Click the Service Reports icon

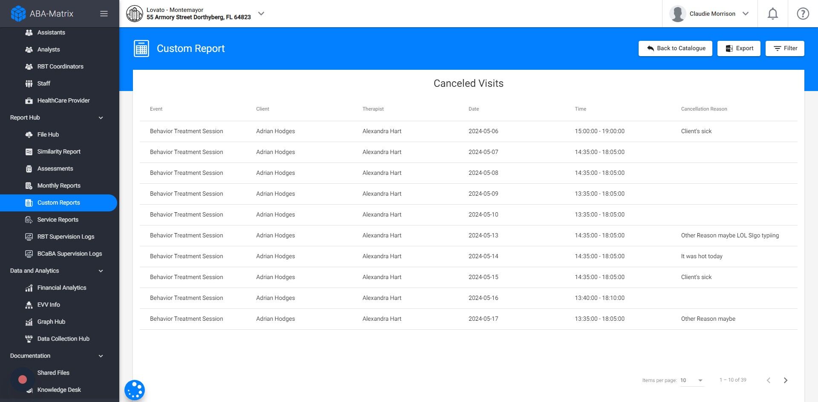click(x=29, y=220)
